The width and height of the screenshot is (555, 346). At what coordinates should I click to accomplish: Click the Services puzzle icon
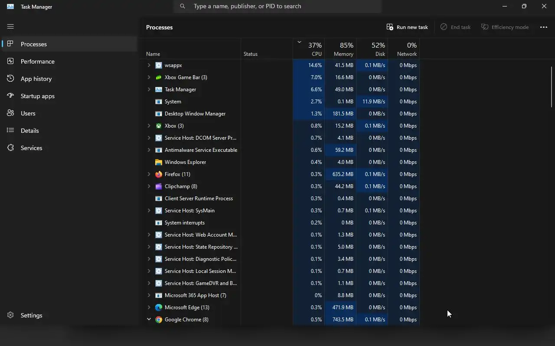(x=10, y=147)
